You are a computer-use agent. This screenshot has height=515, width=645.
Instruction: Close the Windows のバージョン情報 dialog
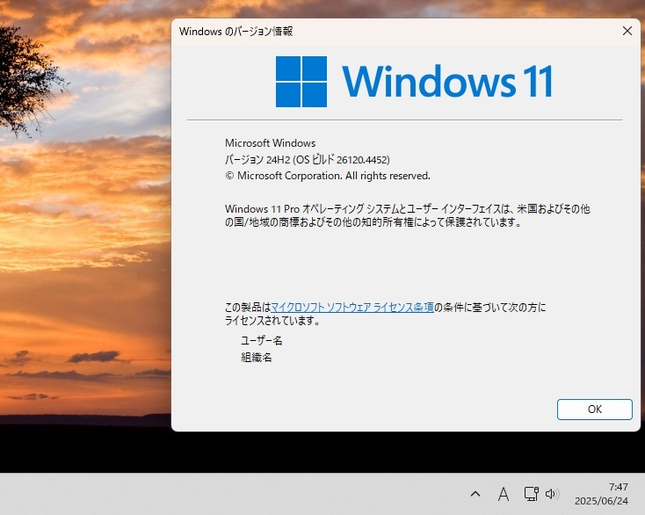point(627,31)
